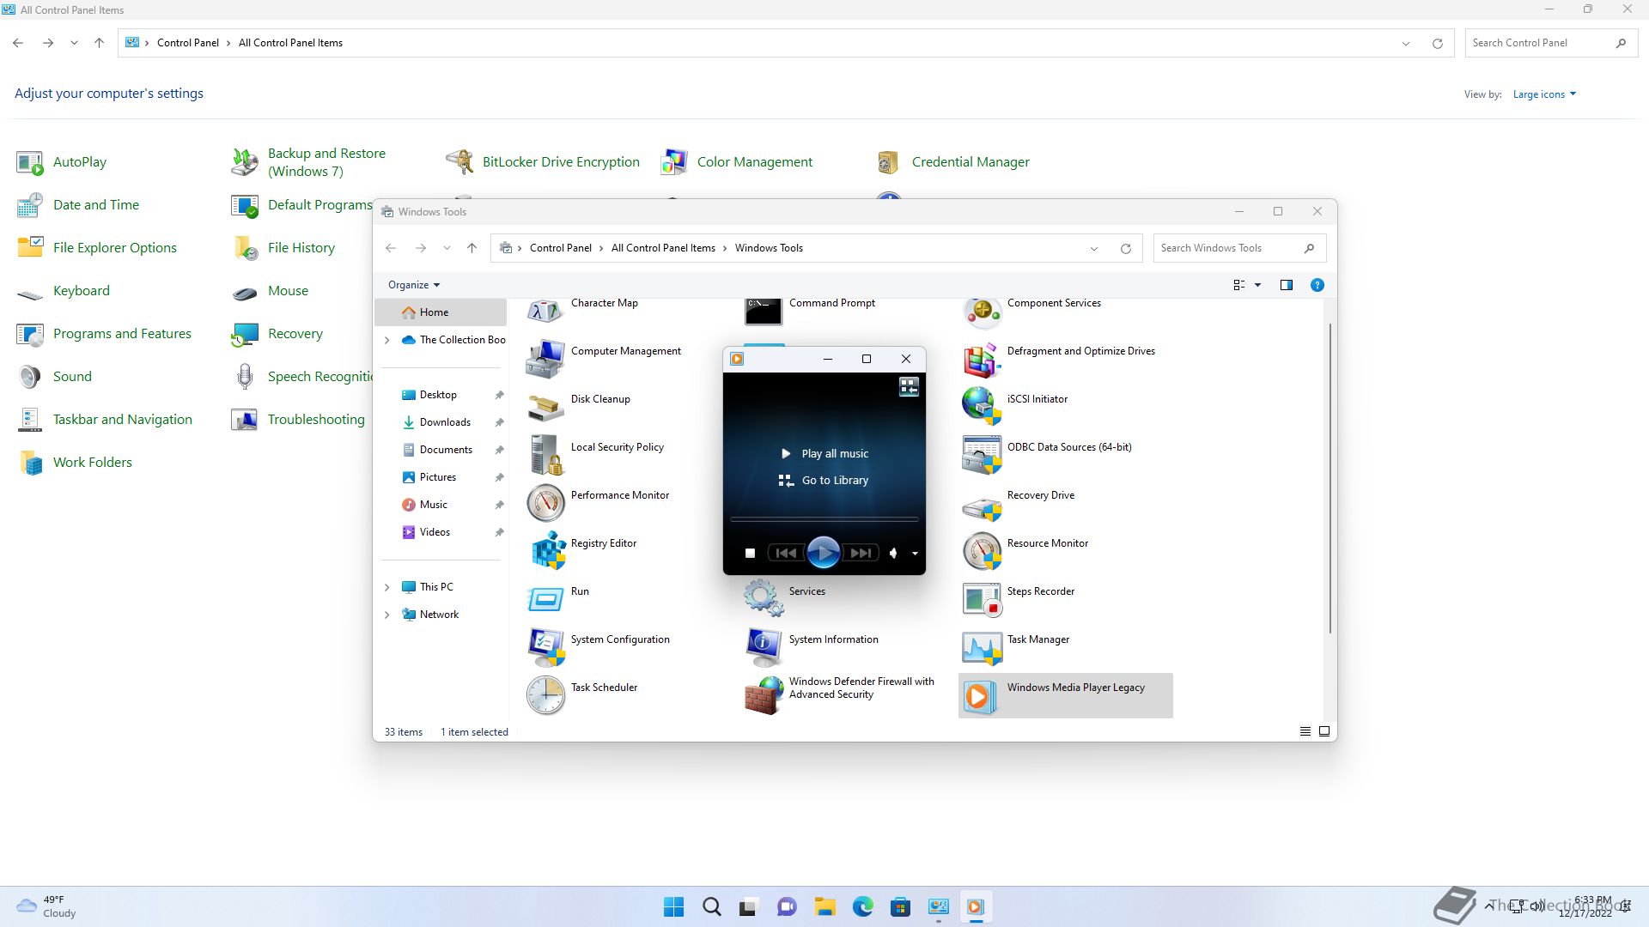Open the Windows Start button
The width and height of the screenshot is (1649, 927).
coord(674,906)
